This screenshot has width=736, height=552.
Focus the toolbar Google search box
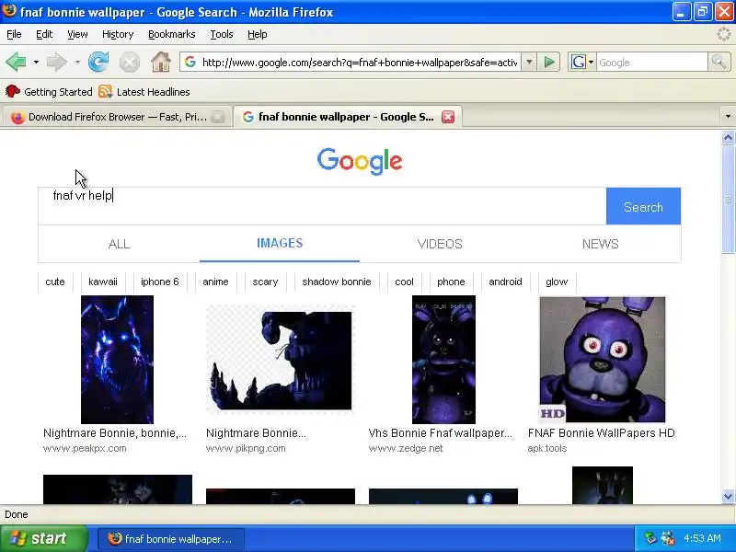[x=651, y=62]
